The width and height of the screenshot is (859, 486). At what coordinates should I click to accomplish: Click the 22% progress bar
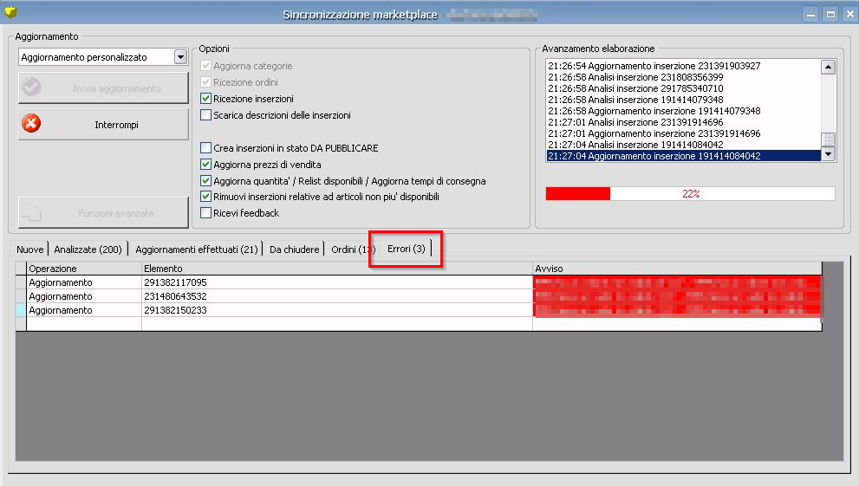(x=690, y=194)
